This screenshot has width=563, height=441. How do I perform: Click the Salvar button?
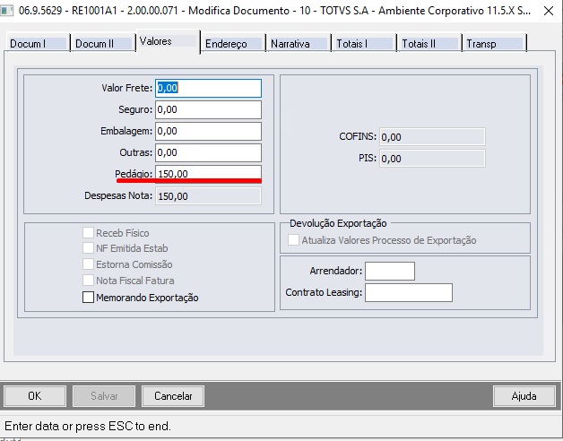104,396
